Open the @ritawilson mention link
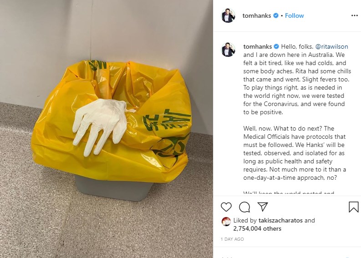 (331, 46)
